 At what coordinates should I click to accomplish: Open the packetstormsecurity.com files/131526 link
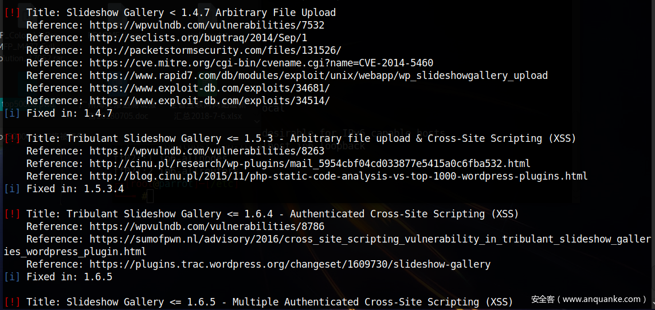point(215,50)
